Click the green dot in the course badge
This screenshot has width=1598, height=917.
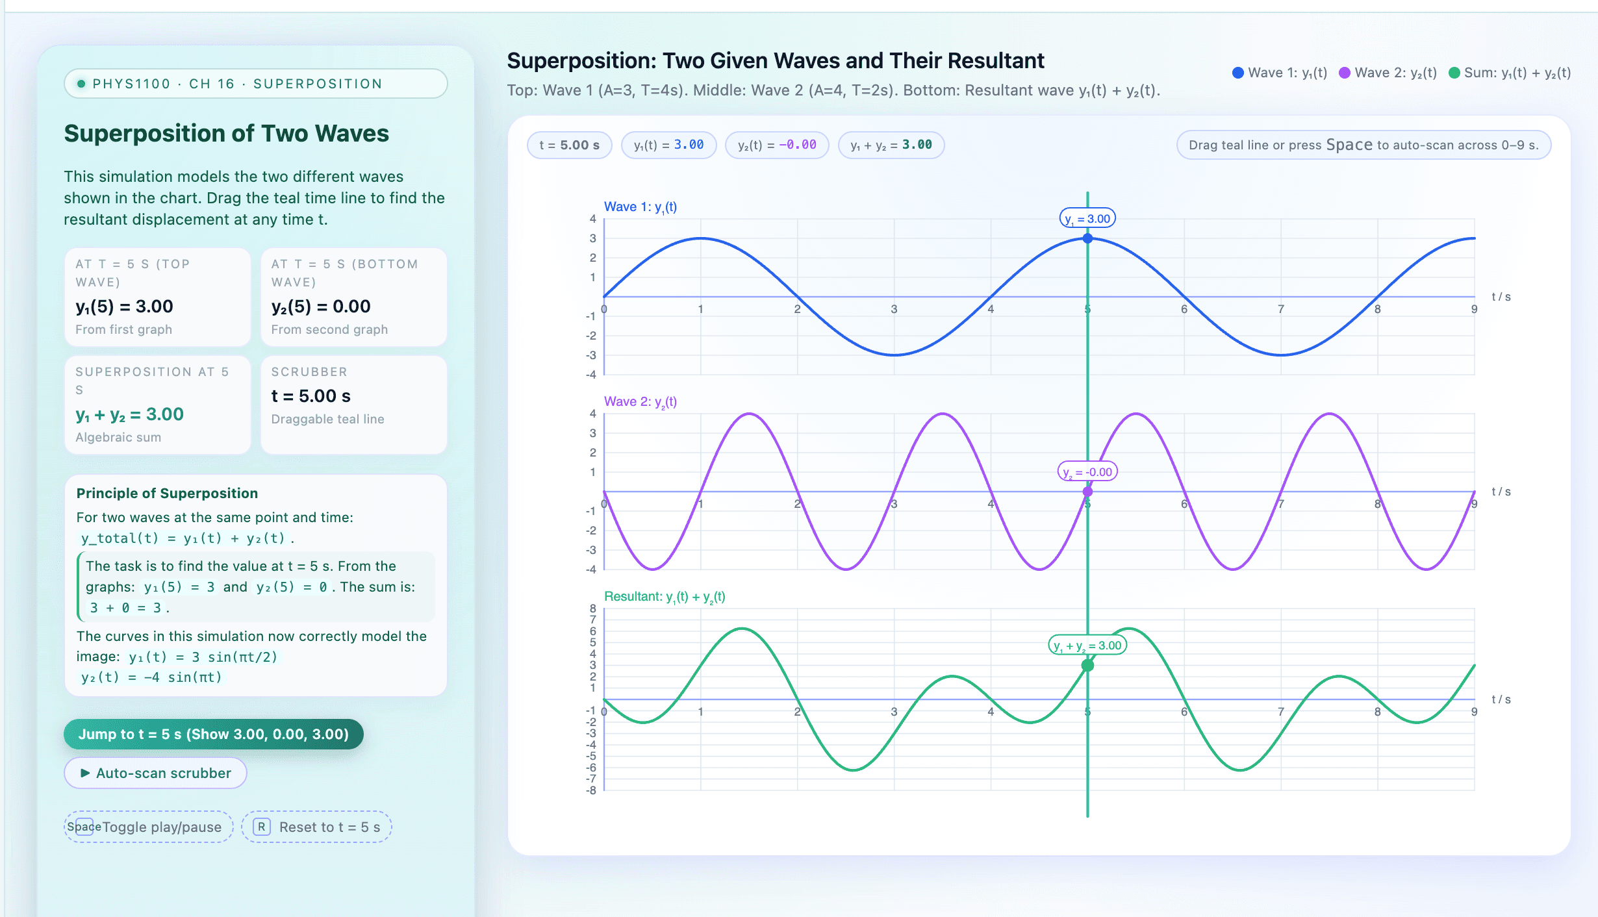81,84
